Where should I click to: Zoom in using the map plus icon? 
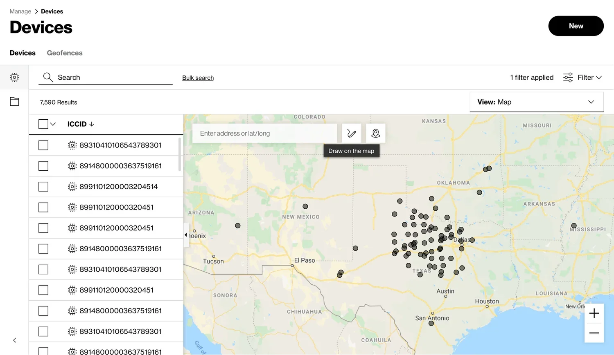(x=594, y=313)
